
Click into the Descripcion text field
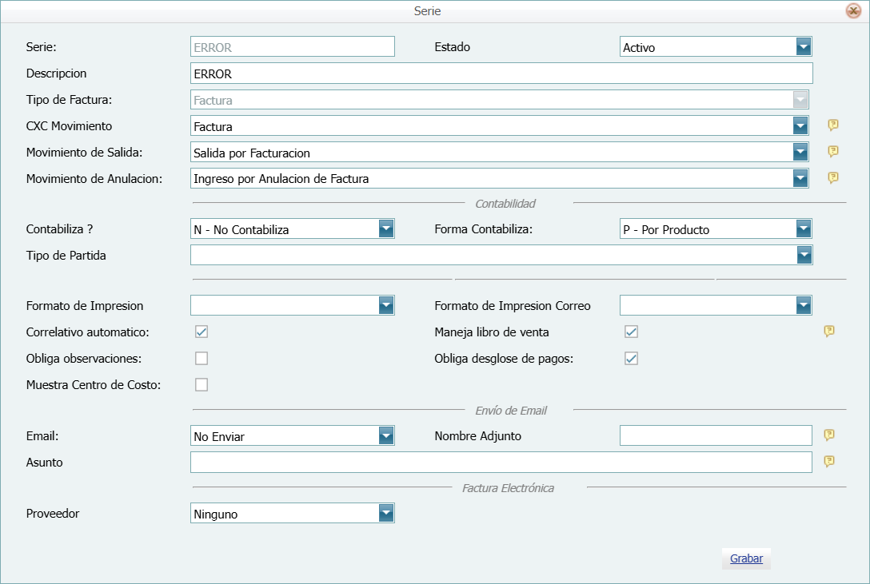501,73
